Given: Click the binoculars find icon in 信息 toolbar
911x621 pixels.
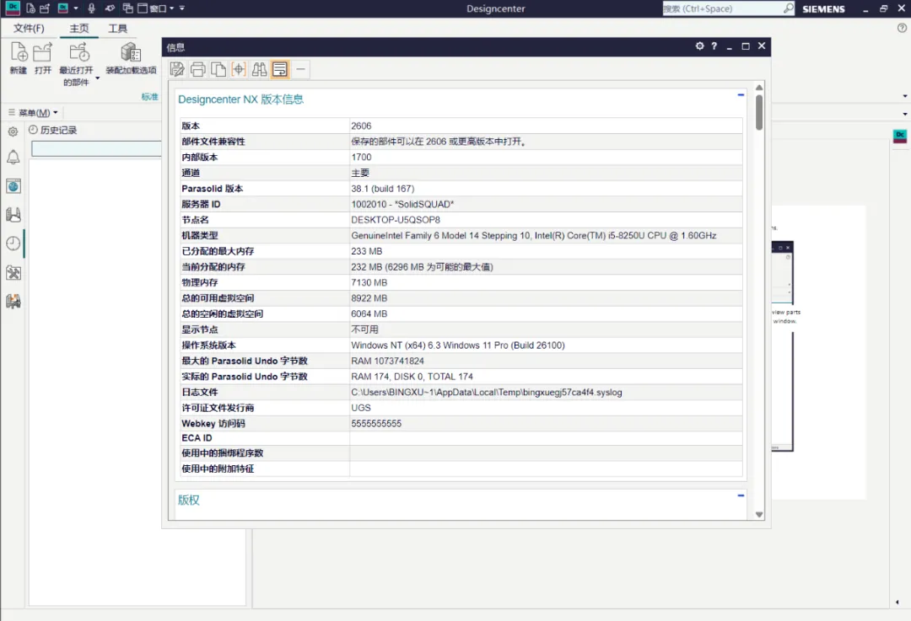Looking at the screenshot, I should click(259, 70).
